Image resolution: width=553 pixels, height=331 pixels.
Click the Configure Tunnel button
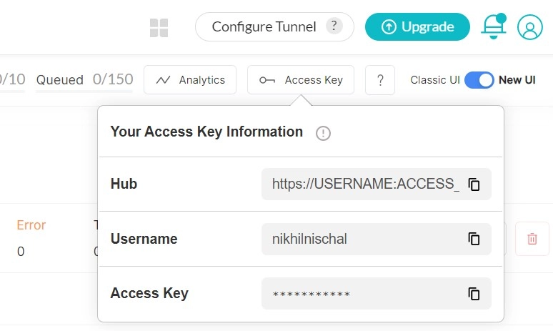[x=264, y=27]
